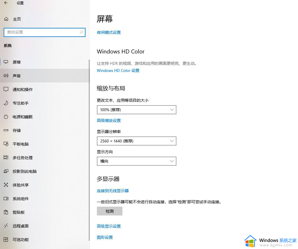The height and width of the screenshot is (249, 298).
Task: Click in the 查找设置 search field
Action: [x=45, y=32]
